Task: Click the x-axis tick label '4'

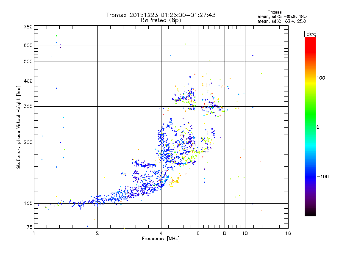Action: tap(161, 233)
